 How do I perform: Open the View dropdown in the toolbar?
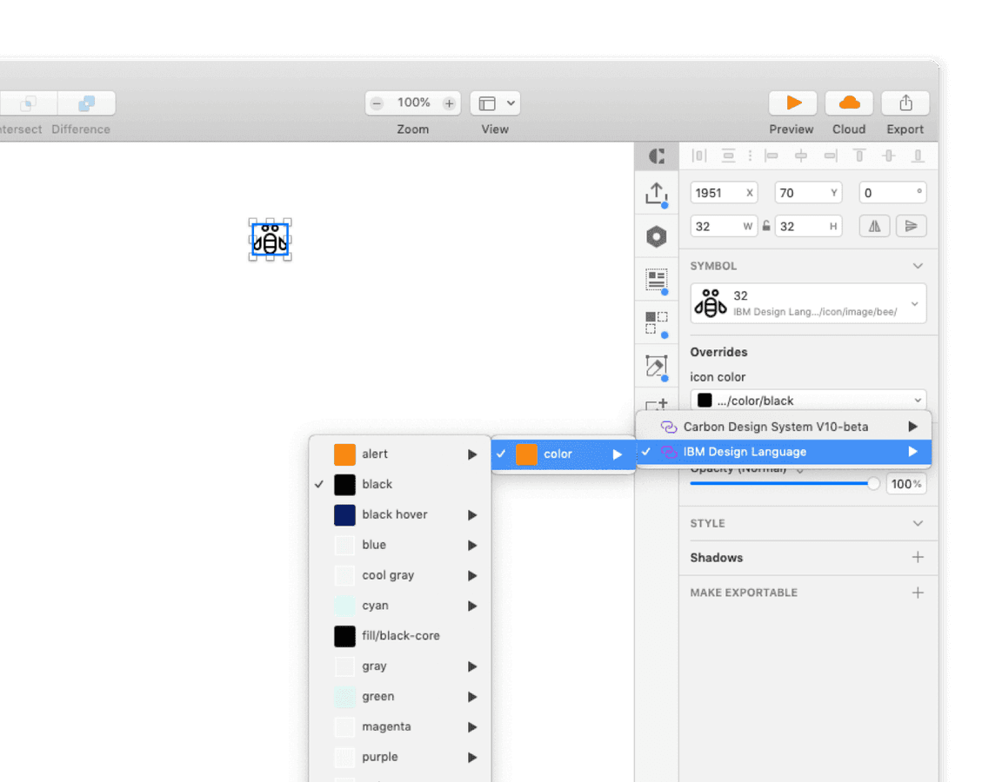[x=494, y=103]
